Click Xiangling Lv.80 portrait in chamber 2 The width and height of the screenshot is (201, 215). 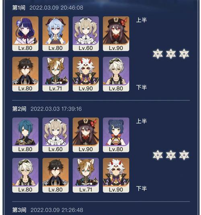[116, 135]
